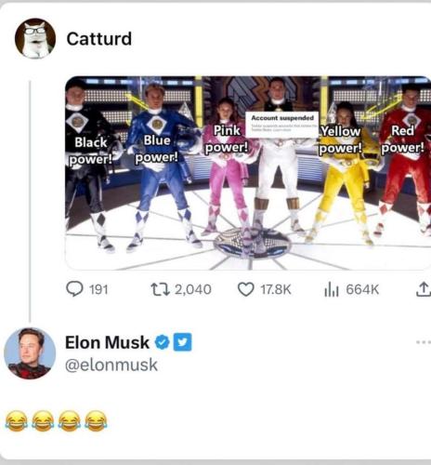Image resolution: width=431 pixels, height=465 pixels.
Task: Click the square Twitter bird affiliation badge
Action: point(182,342)
